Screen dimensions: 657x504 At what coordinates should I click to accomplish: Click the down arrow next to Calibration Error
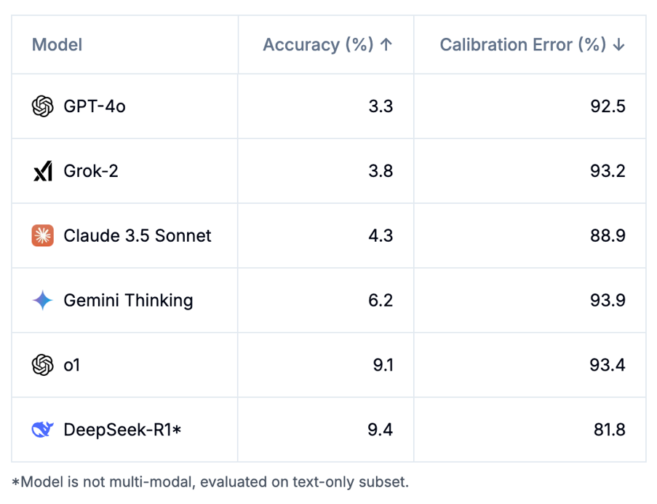click(x=619, y=44)
